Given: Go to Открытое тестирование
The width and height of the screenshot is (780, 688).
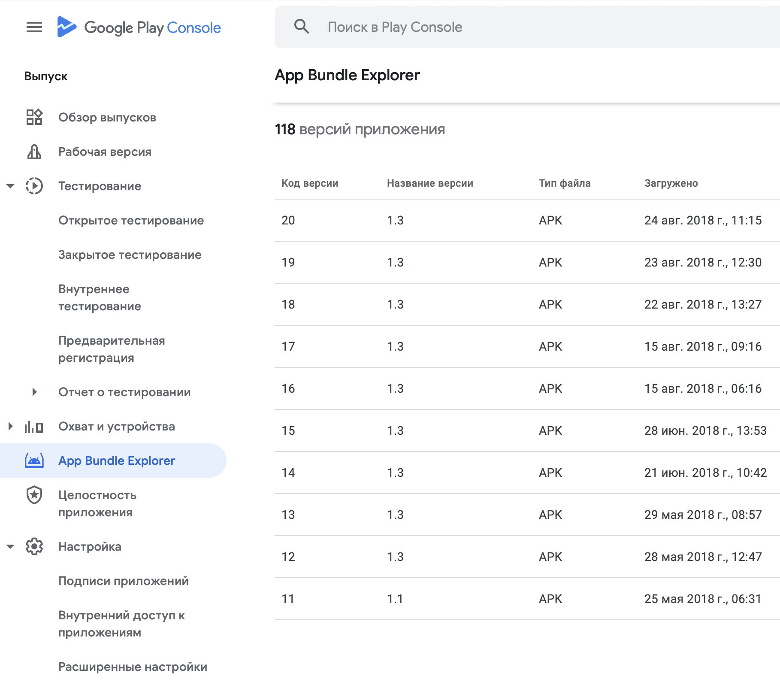Looking at the screenshot, I should 131,220.
